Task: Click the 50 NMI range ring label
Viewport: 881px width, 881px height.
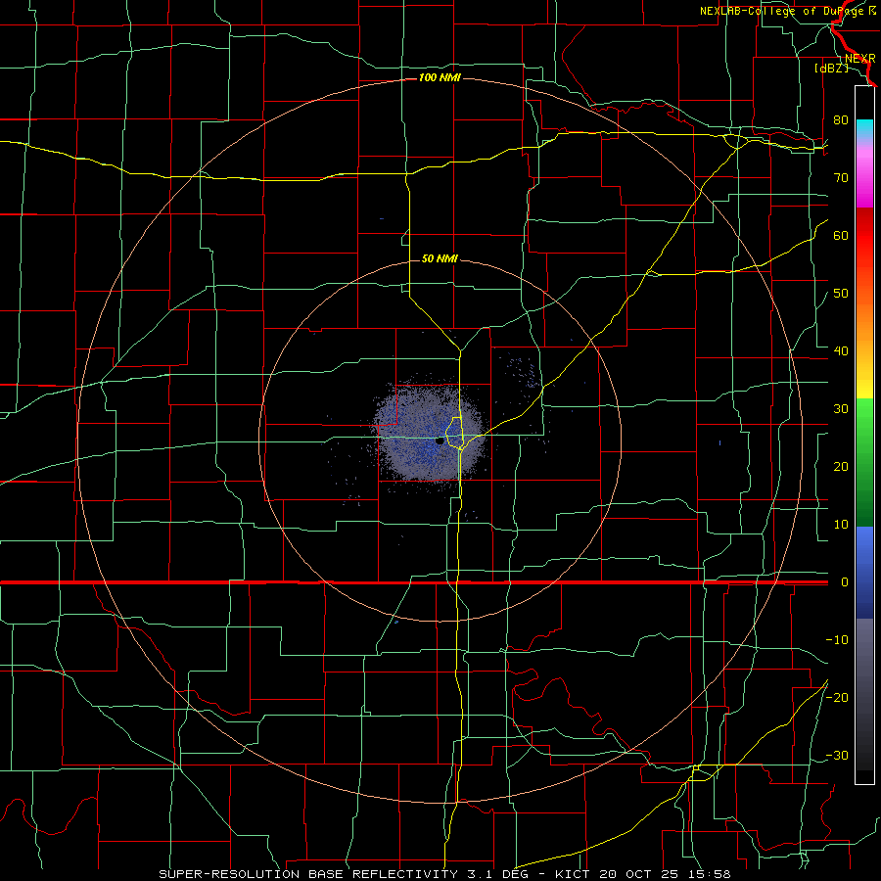Action: point(440,258)
